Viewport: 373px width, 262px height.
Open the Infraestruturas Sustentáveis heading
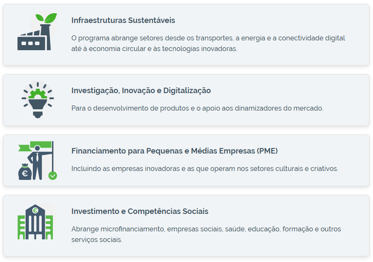pos(123,20)
